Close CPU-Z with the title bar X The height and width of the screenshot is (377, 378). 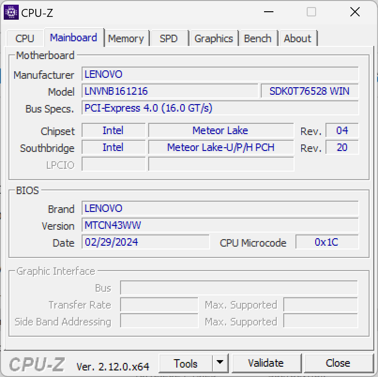(355, 12)
